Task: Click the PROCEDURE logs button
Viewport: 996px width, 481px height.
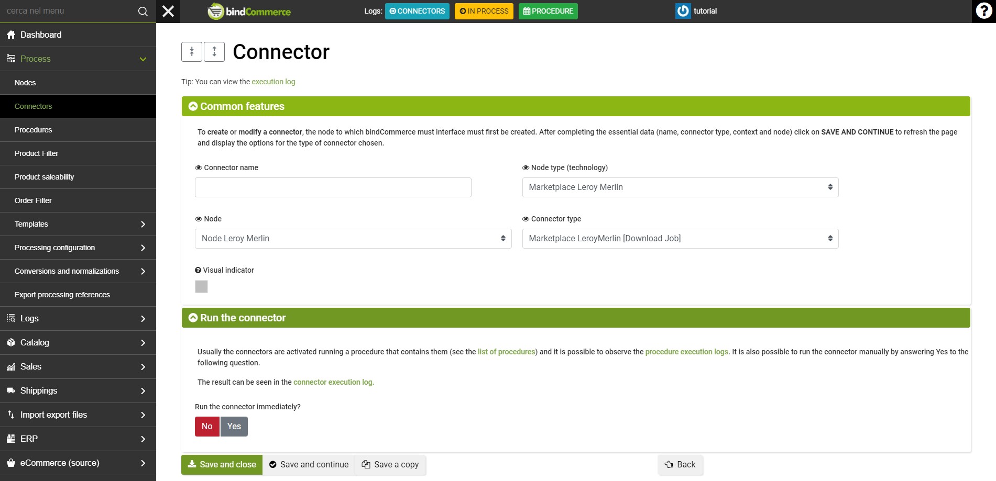Action: click(x=548, y=11)
